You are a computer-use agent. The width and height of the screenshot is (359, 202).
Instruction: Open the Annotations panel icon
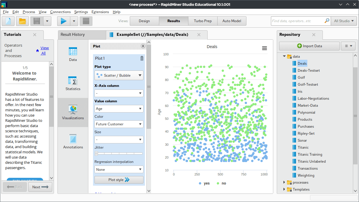click(x=73, y=141)
